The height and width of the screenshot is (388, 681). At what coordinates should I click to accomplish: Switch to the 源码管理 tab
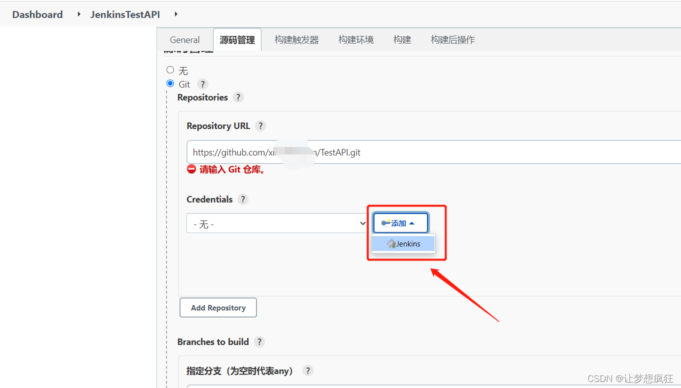pyautogui.click(x=237, y=40)
